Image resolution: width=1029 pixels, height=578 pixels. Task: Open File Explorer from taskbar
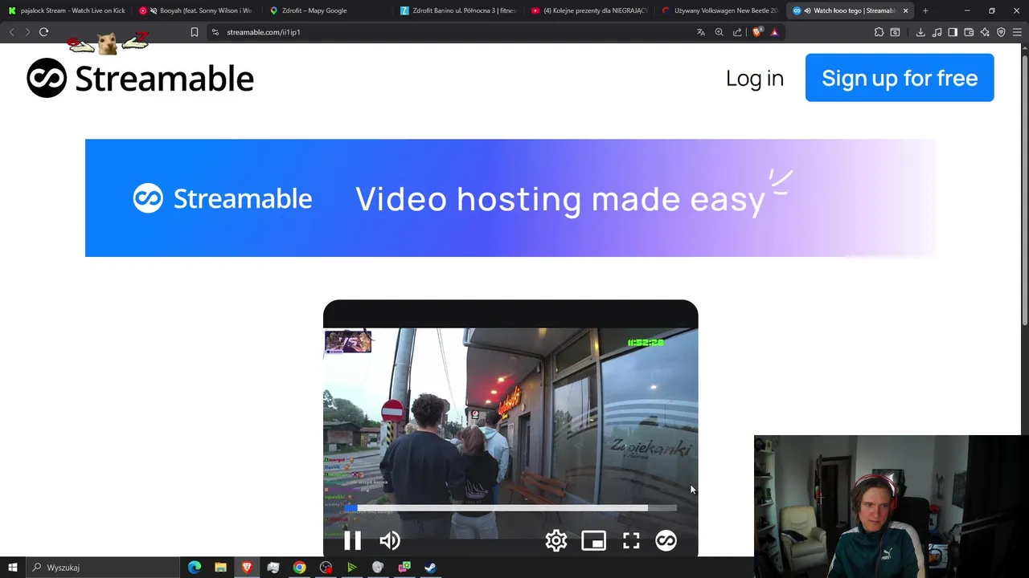[220, 568]
